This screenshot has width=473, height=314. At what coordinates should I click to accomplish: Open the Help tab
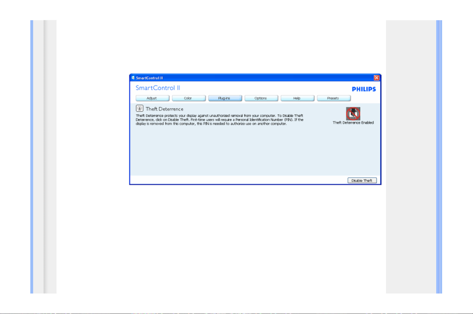click(x=297, y=98)
